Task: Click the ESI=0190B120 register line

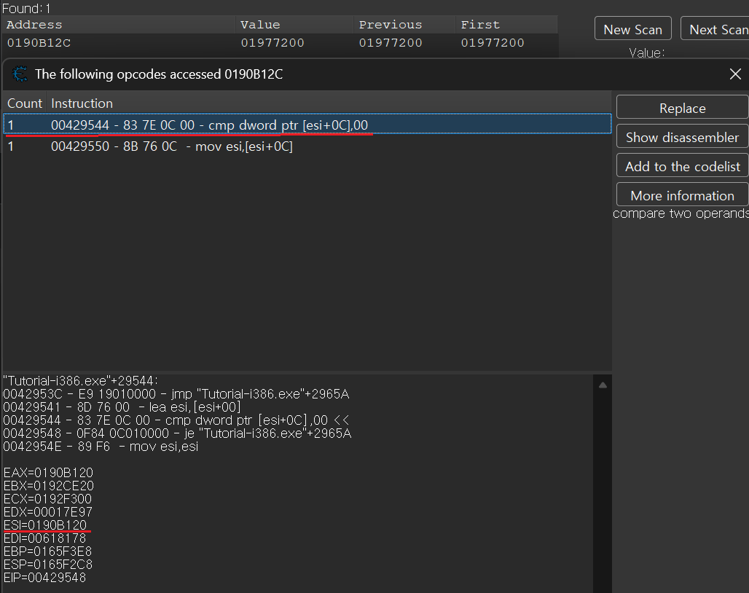Action: click(45, 525)
